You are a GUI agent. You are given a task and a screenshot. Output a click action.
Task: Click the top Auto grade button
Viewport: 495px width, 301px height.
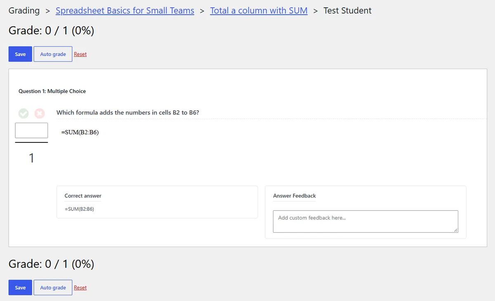click(x=53, y=54)
